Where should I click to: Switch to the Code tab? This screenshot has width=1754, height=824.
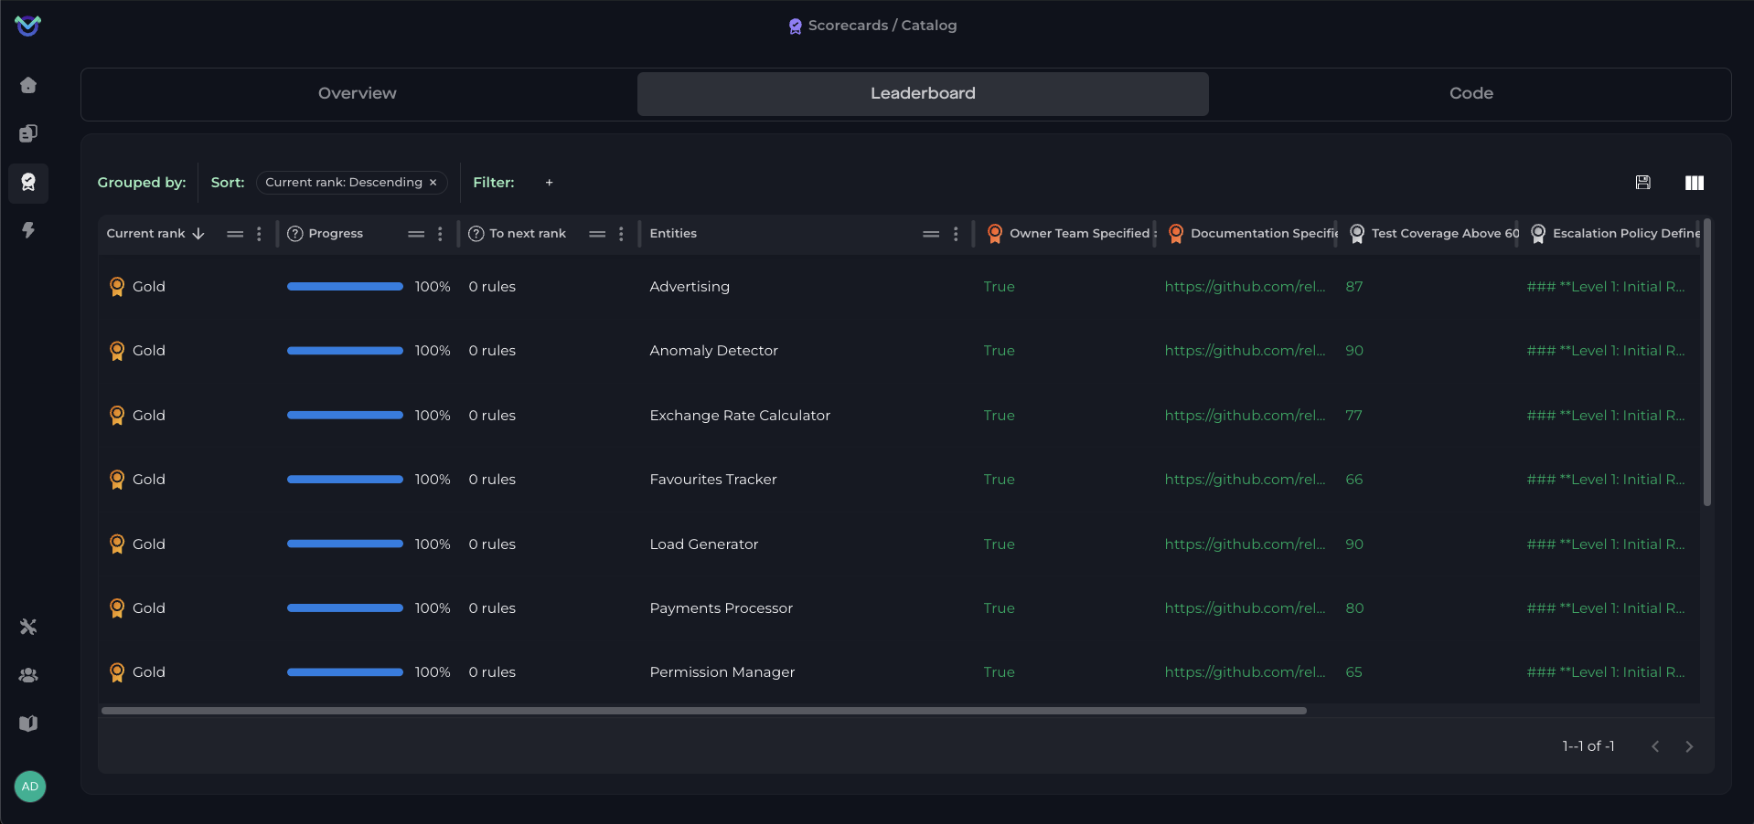coord(1471,93)
